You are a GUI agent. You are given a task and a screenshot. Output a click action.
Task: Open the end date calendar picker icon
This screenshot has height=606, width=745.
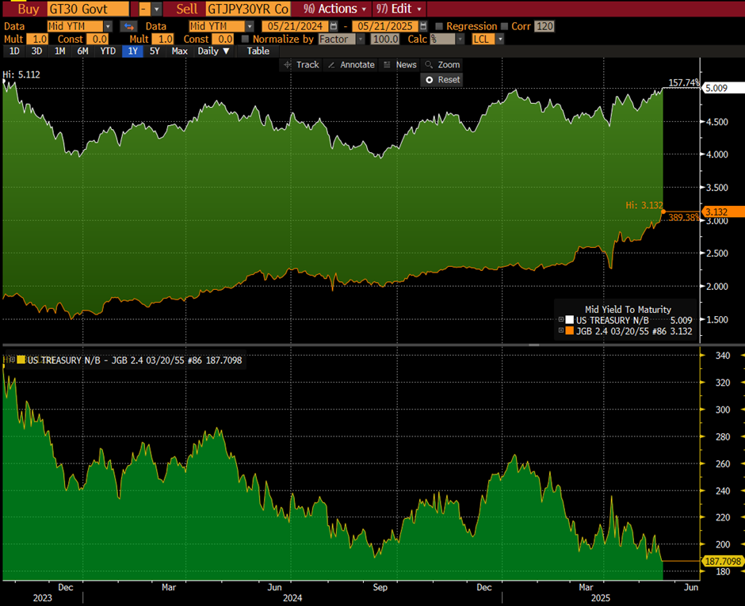[x=423, y=26]
